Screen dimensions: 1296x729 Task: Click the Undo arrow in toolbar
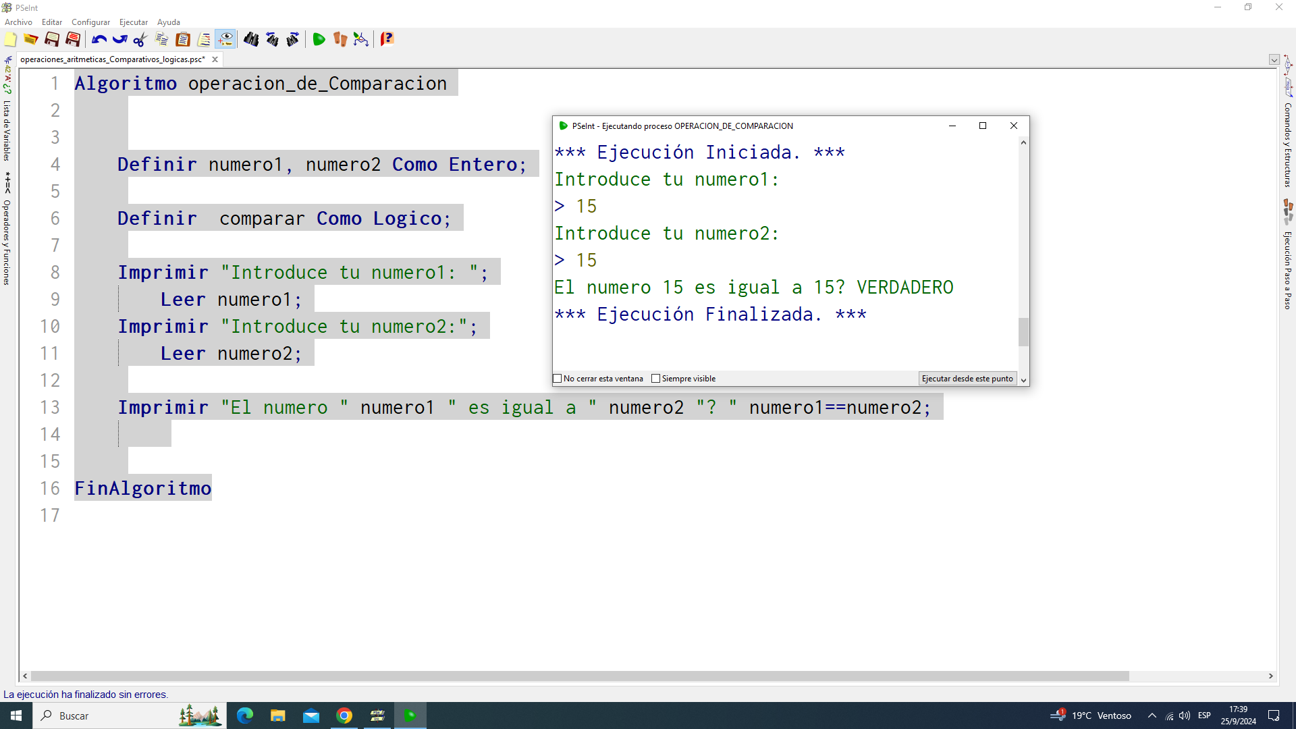point(99,40)
